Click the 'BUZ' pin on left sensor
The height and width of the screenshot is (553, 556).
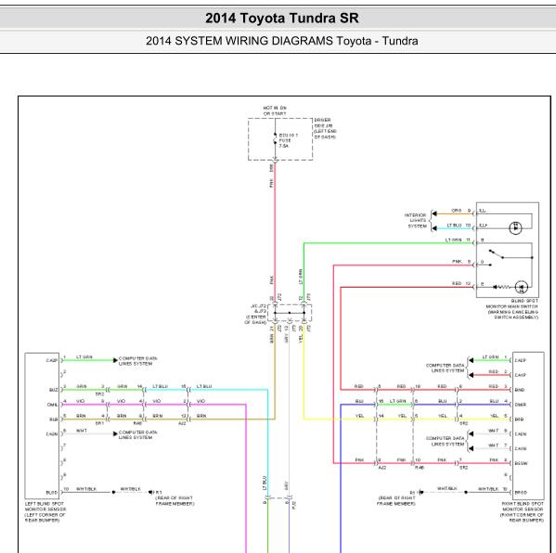coord(53,390)
